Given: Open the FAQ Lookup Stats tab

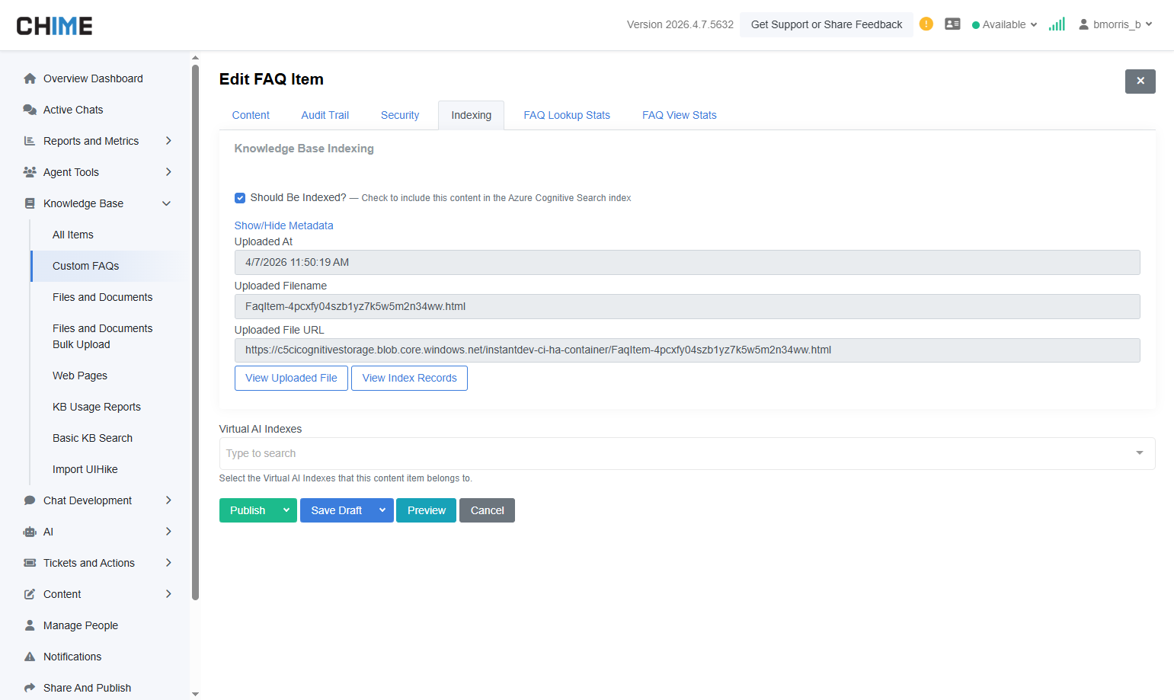Looking at the screenshot, I should coord(567,114).
